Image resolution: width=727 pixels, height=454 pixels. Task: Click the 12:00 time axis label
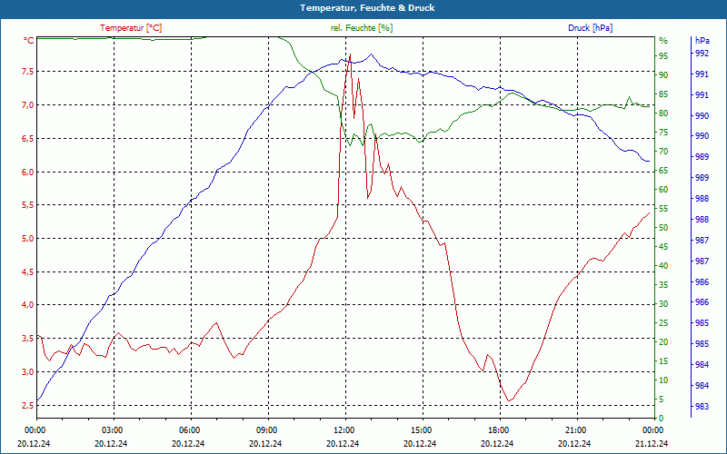pos(344,429)
